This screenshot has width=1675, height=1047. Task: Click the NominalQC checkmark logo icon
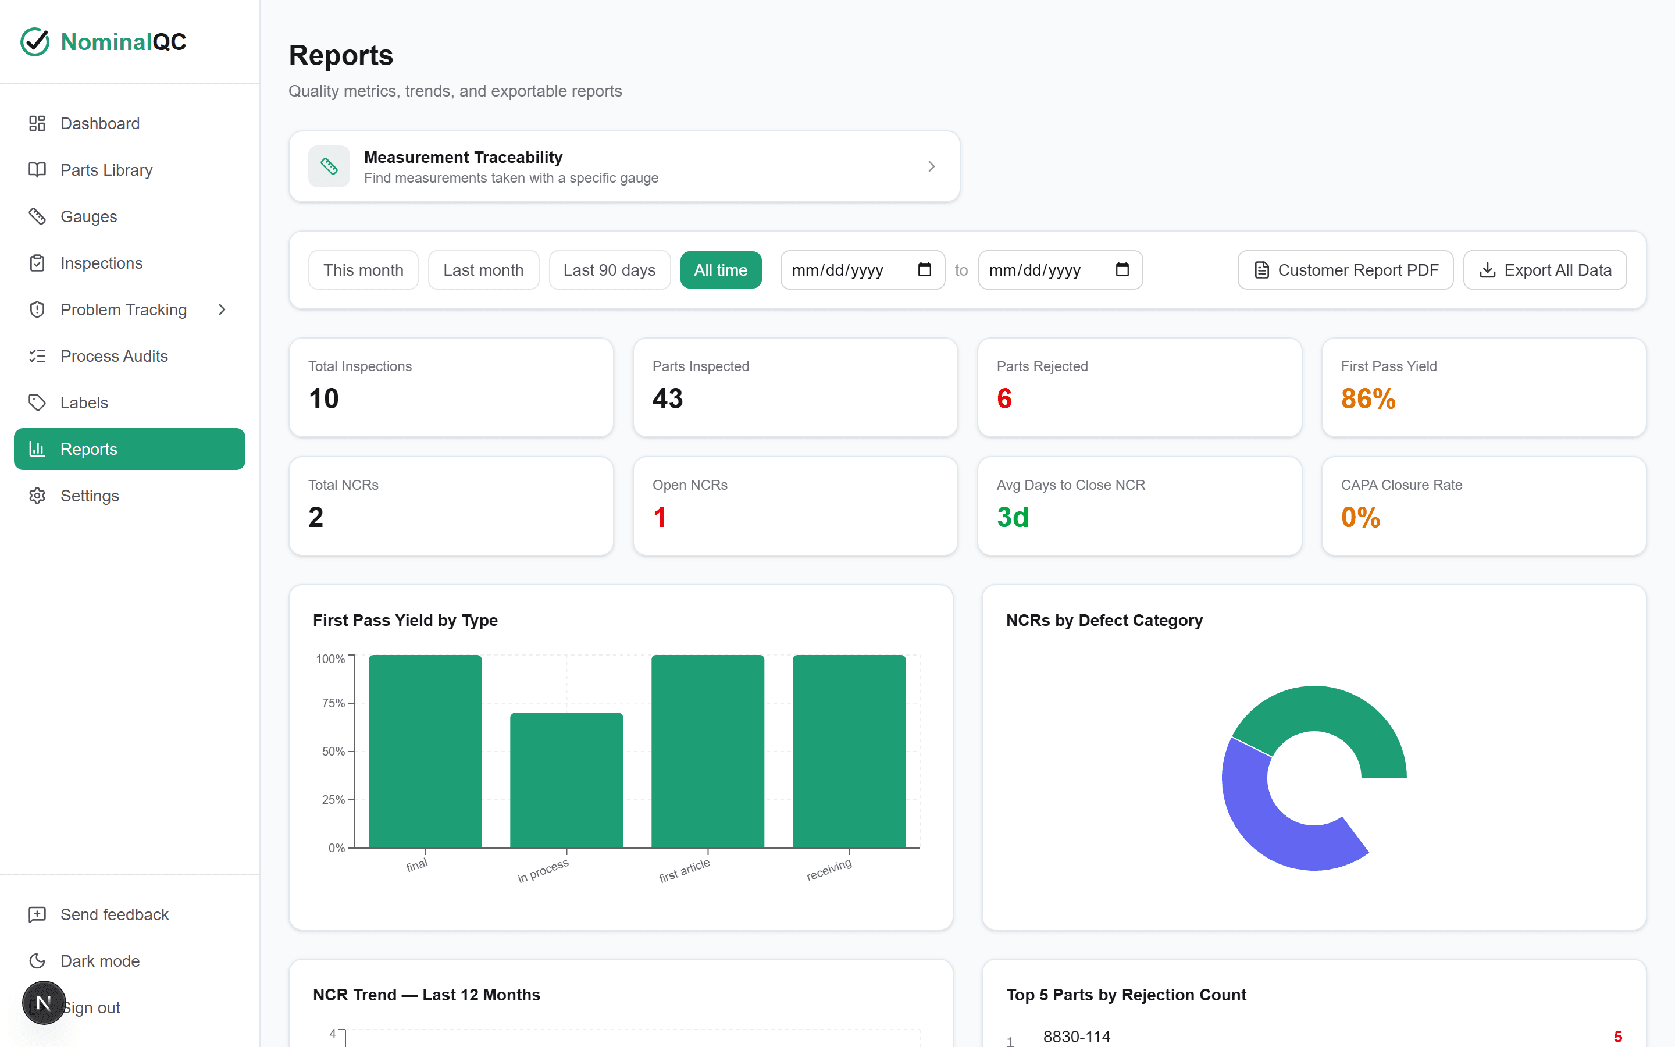[x=35, y=41]
